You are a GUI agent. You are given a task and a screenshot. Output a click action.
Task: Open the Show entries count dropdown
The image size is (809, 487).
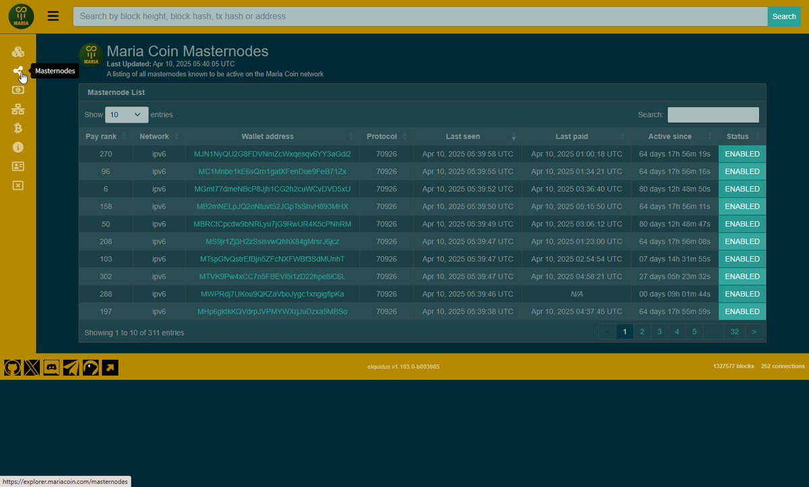click(x=127, y=115)
